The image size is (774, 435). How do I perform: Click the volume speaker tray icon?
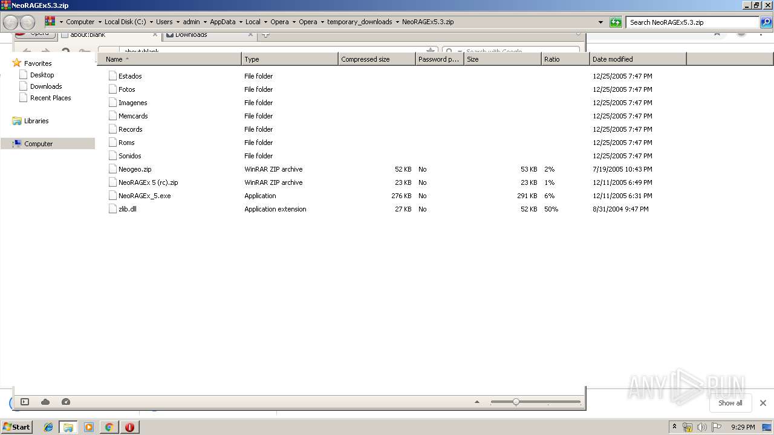click(x=701, y=427)
